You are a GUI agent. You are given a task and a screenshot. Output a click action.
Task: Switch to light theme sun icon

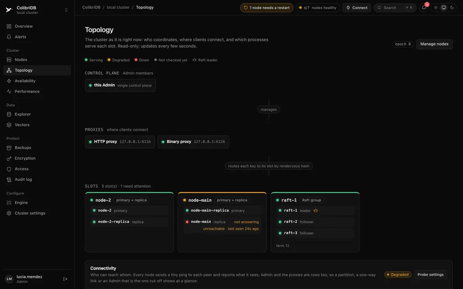[x=436, y=8]
